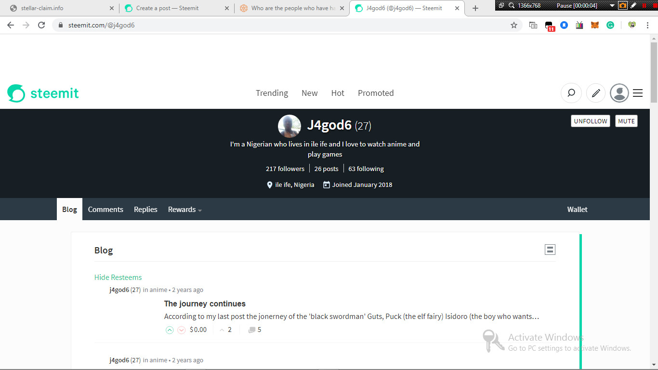Viewport: 658px width, 370px height.
Task: Expand the Rewards dropdown
Action: click(185, 210)
